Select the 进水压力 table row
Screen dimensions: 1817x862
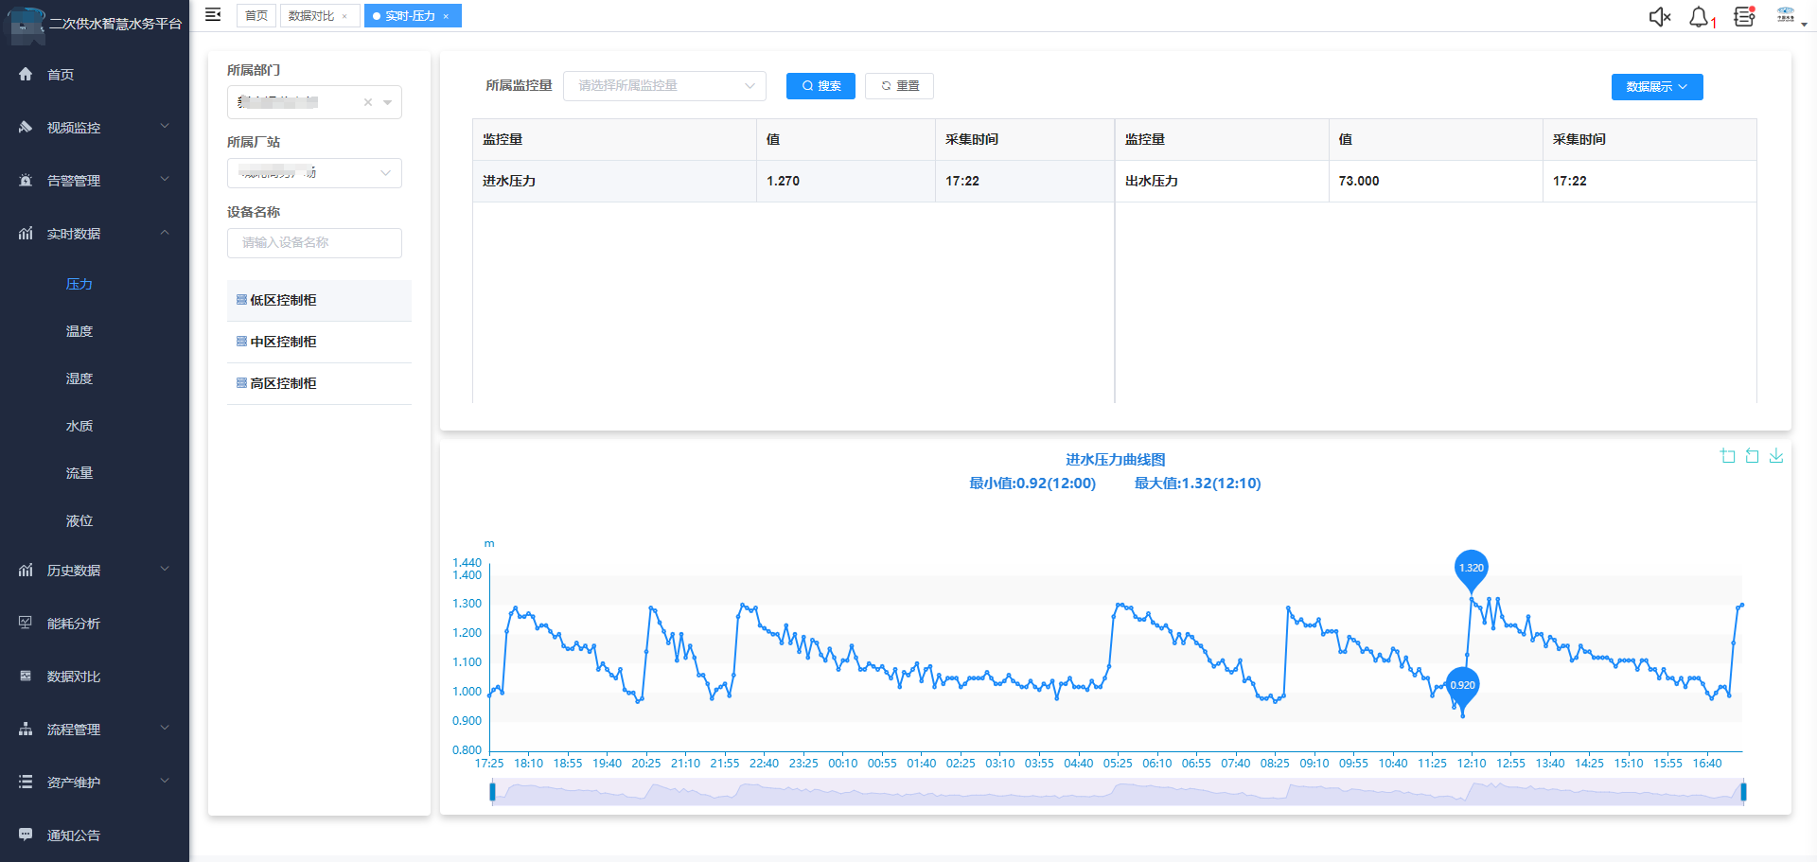point(793,181)
